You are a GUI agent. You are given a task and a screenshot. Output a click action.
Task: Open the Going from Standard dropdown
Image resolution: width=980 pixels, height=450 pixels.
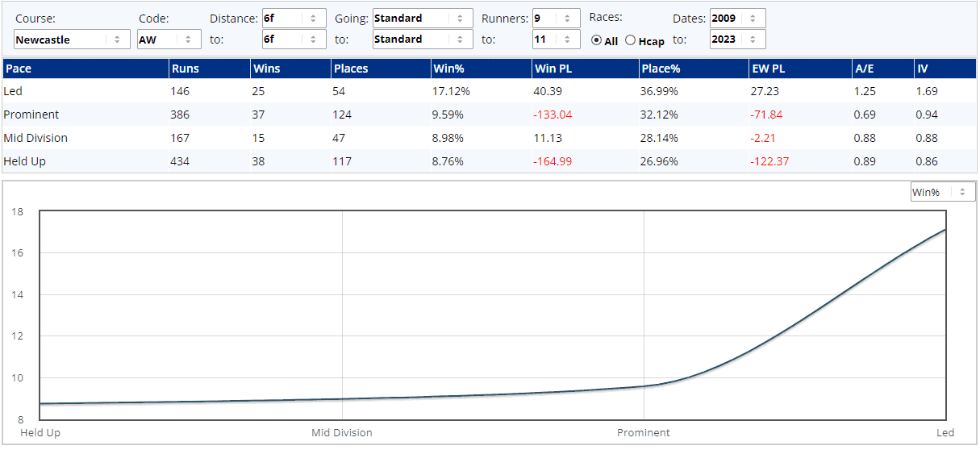pyautogui.click(x=422, y=19)
